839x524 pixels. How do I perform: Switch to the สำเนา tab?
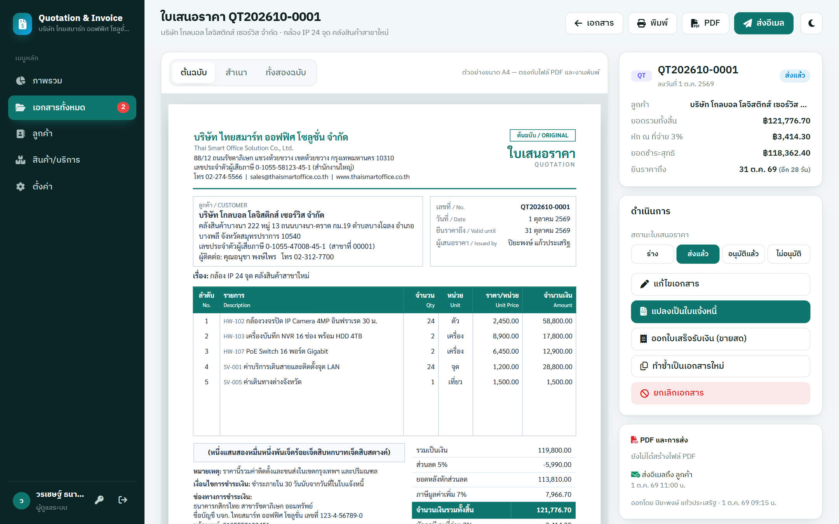[236, 73]
